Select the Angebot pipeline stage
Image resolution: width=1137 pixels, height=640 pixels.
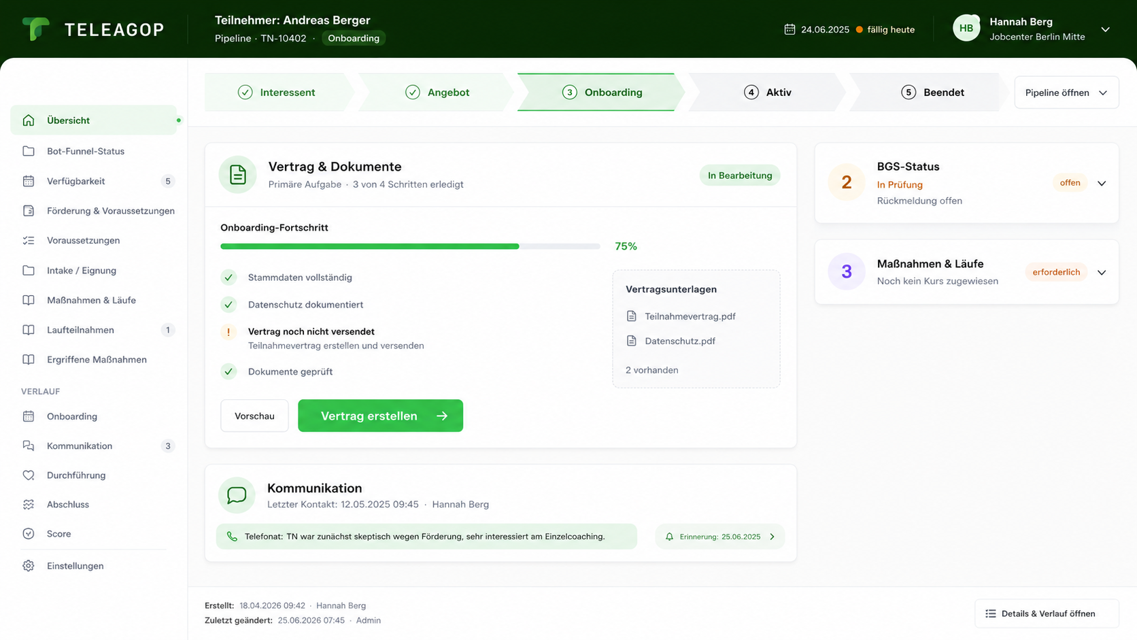pos(438,92)
